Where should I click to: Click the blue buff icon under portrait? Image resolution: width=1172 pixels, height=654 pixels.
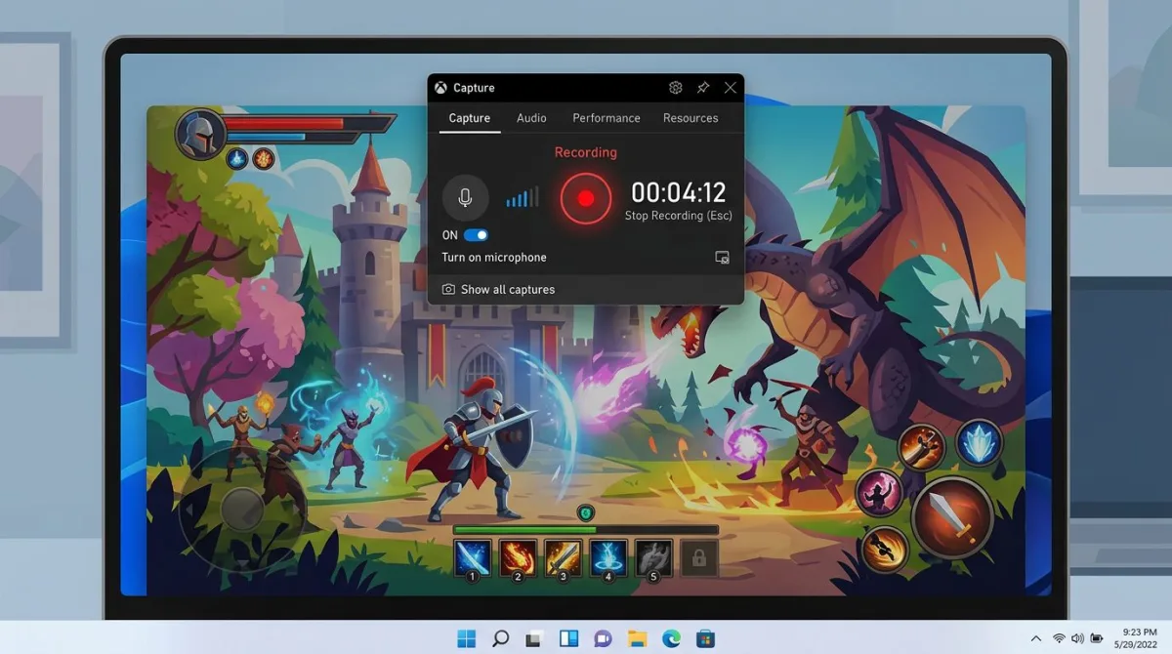(x=237, y=158)
